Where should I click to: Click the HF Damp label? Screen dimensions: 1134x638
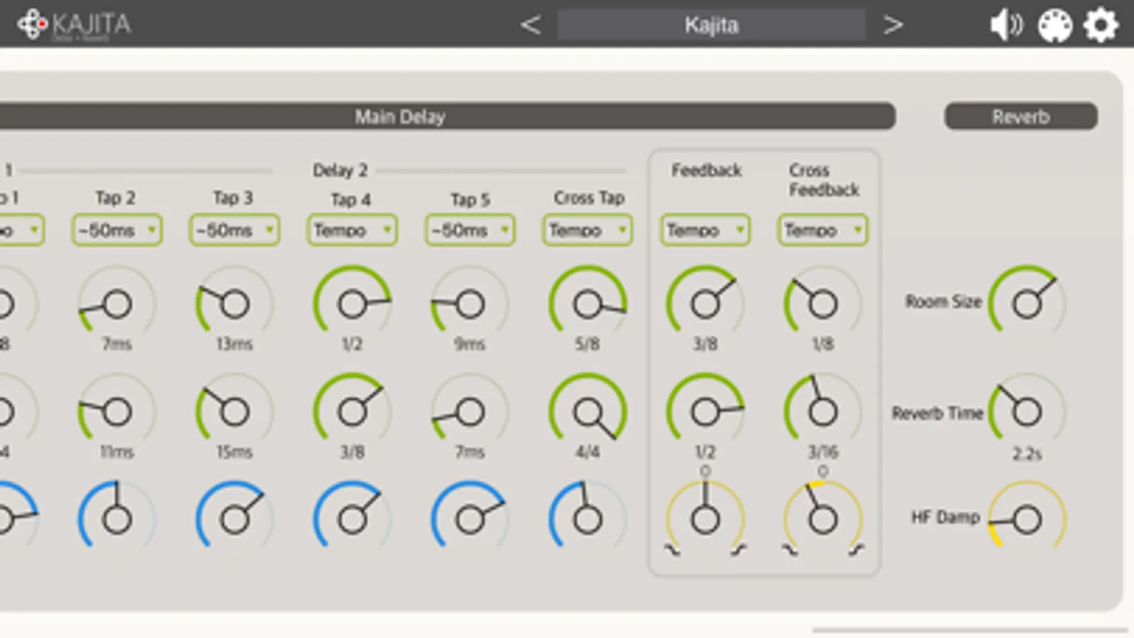[945, 517]
